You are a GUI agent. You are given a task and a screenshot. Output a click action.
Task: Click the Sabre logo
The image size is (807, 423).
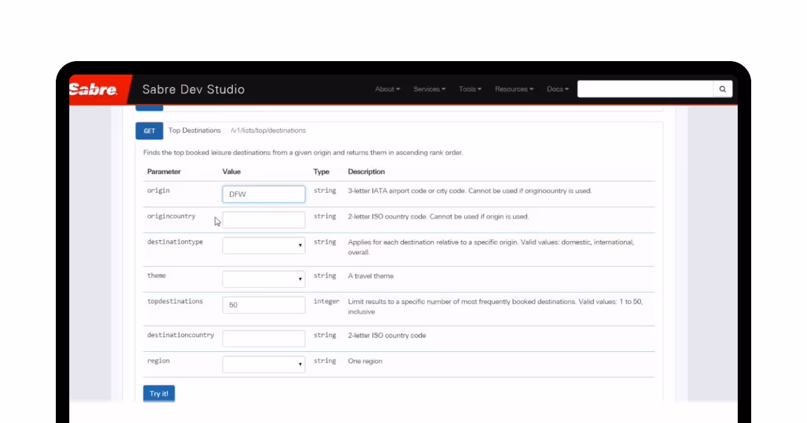pos(94,90)
